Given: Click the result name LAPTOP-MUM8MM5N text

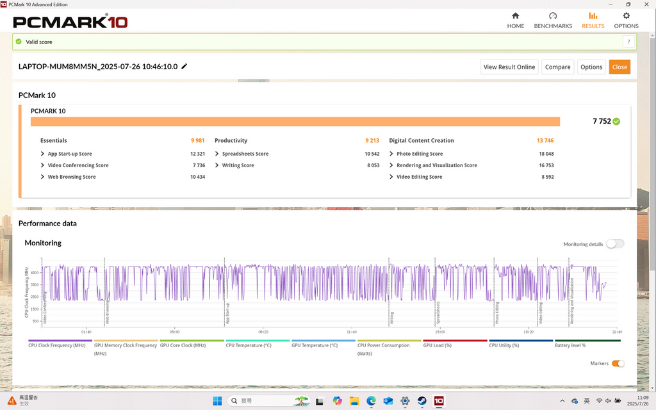Looking at the screenshot, I should (98, 67).
